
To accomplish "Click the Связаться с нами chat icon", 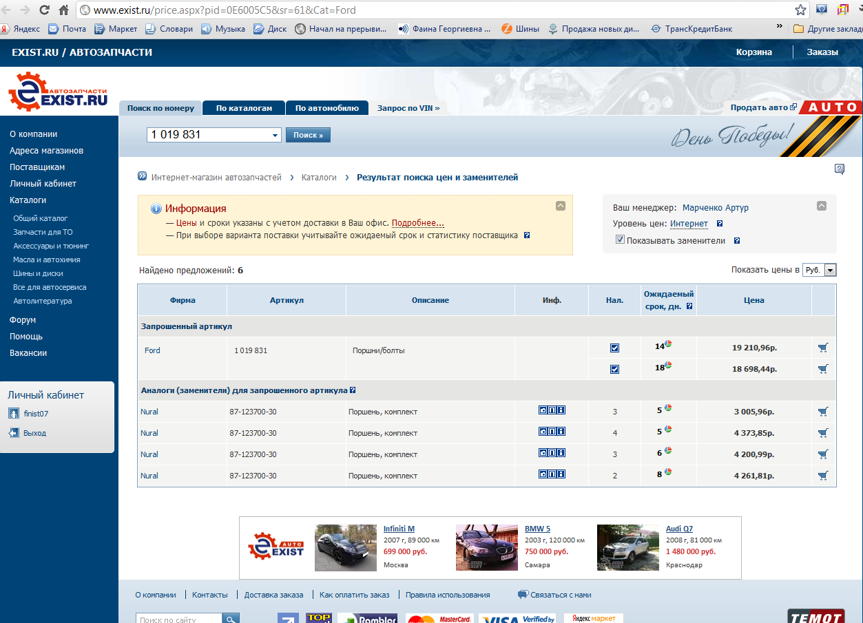I will coord(523,595).
